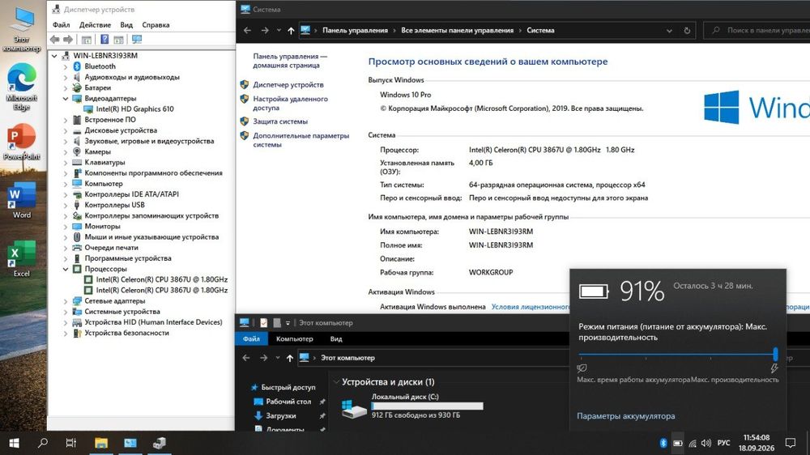Open Настройка удаленного доступа link

tap(290, 104)
